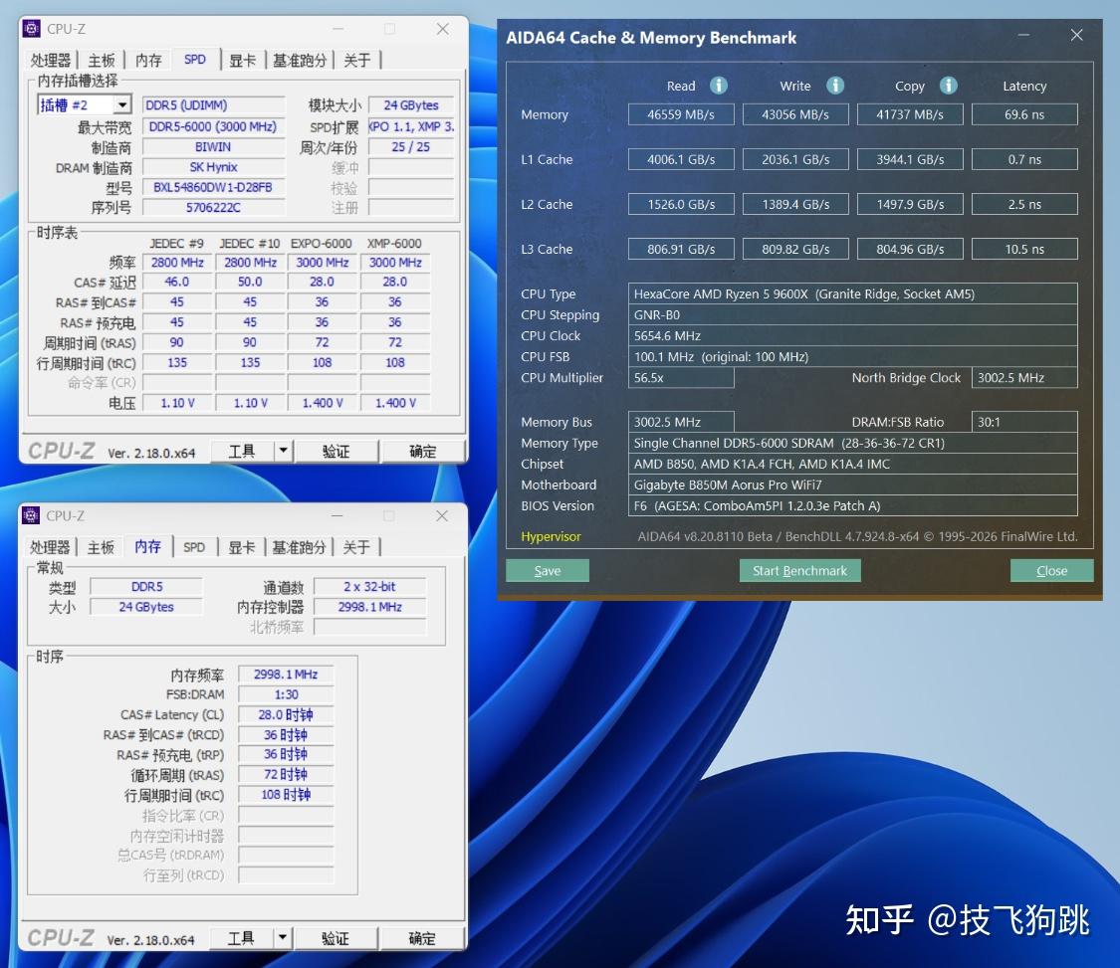Open the 工具 dropdown arrow in the bottom CPU-Z window
1120x968 pixels.
283,937
